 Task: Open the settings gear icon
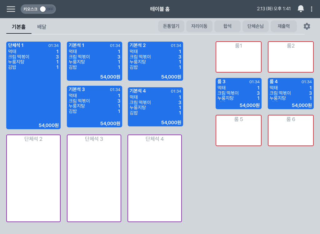(307, 26)
